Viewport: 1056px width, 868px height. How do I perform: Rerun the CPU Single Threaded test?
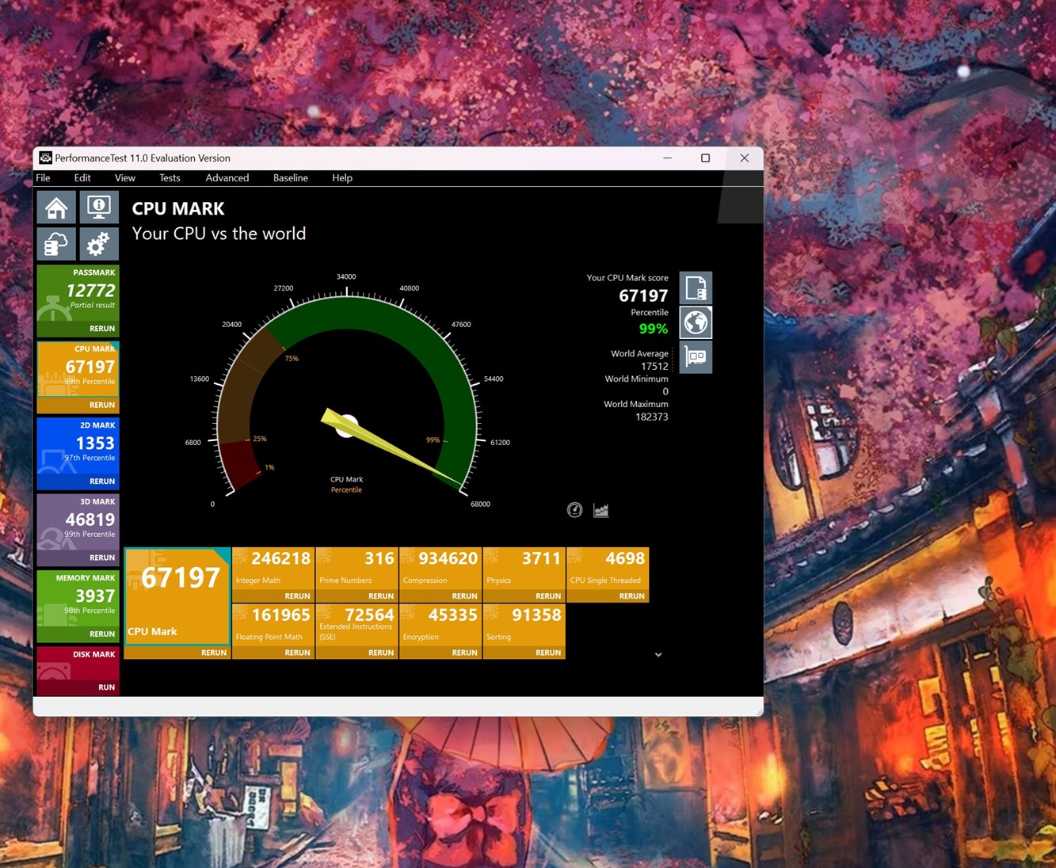tap(631, 596)
